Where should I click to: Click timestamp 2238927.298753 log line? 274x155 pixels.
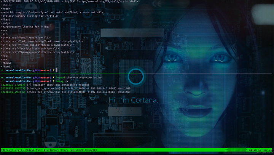click(x=66, y=88)
